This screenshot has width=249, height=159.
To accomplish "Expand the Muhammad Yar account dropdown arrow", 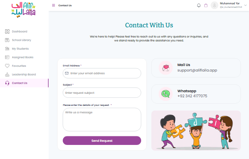I will pos(245,5).
